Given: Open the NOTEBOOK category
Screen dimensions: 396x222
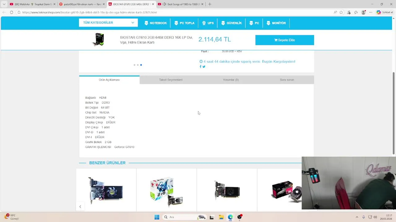Looking at the screenshot, I should pos(156,23).
